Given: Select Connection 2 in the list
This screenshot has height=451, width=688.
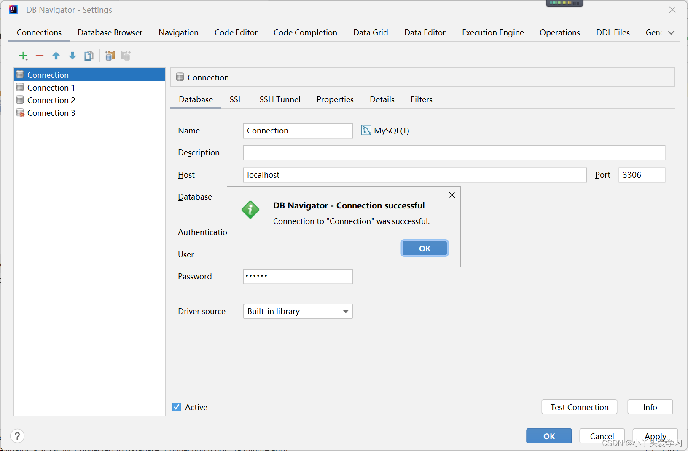Looking at the screenshot, I should [89, 100].
